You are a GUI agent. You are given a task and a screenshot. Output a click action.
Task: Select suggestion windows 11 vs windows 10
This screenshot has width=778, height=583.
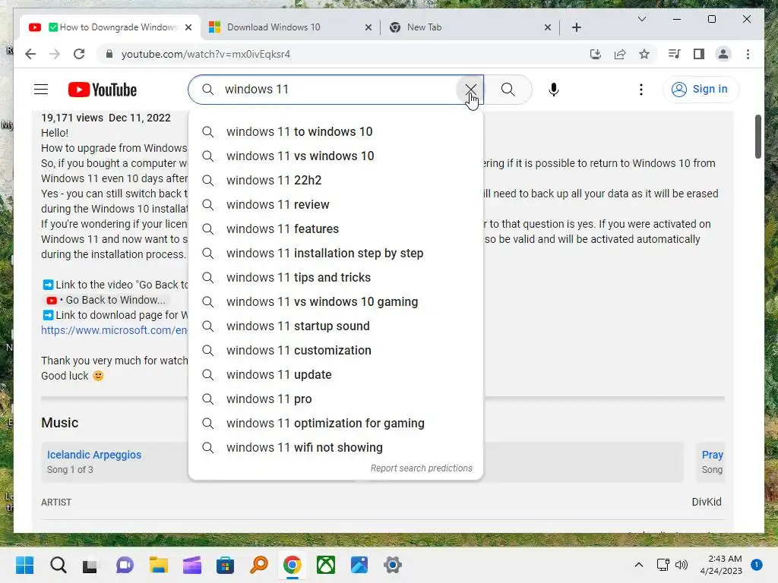(336, 156)
